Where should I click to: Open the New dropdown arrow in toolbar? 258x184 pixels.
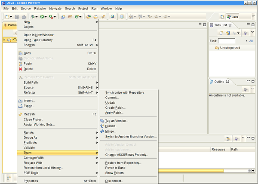coord(11,17)
